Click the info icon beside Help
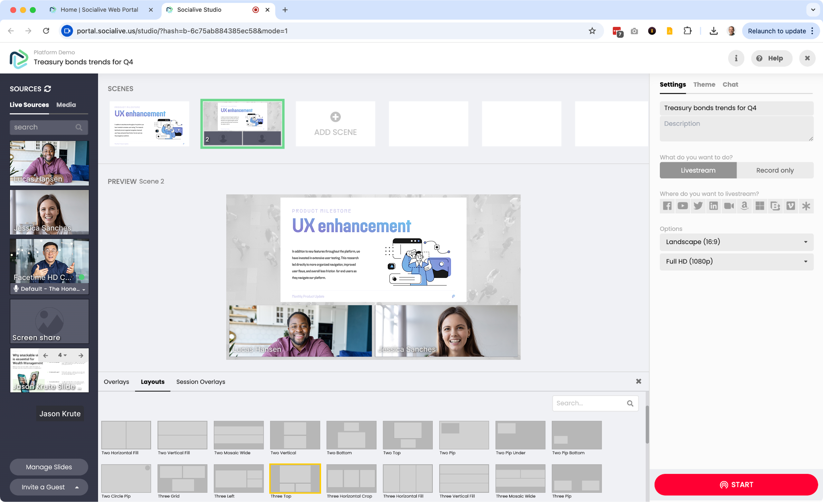 (736, 58)
